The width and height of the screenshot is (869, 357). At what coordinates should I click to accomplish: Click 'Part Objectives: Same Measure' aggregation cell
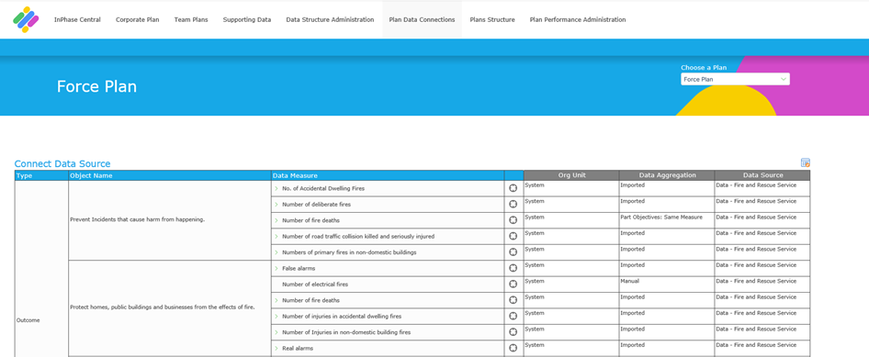667,220
